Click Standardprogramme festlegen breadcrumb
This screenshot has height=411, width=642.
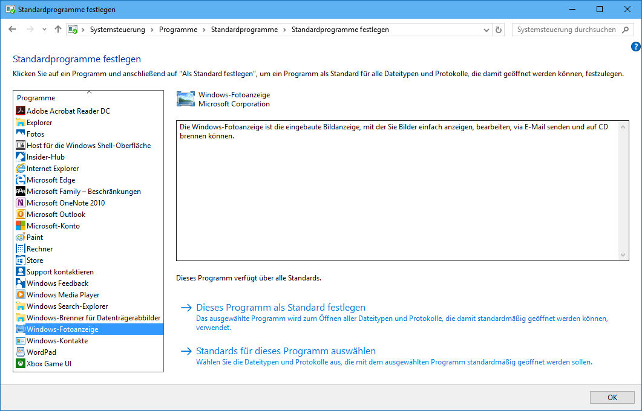pos(340,30)
